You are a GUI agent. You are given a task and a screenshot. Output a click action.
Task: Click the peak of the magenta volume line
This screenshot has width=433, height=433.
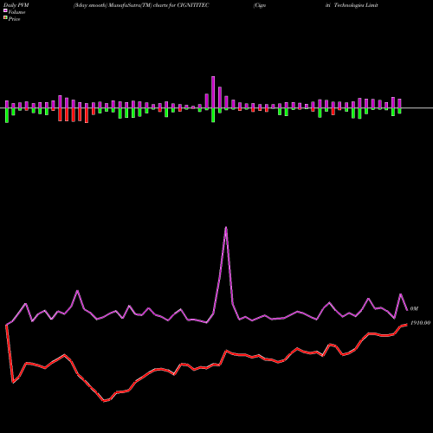pos(226,228)
